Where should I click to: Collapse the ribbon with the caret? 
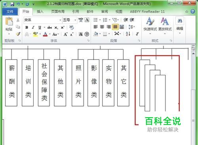(187, 12)
